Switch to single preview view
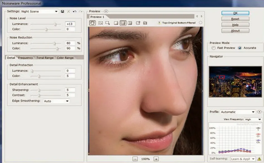264x163 pixels. [116, 23]
